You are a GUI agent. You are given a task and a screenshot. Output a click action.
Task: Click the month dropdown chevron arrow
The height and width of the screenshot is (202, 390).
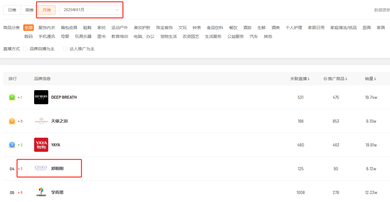click(x=117, y=10)
